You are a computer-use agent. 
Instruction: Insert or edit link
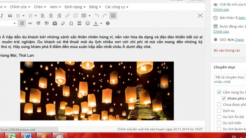tap(68, 16)
